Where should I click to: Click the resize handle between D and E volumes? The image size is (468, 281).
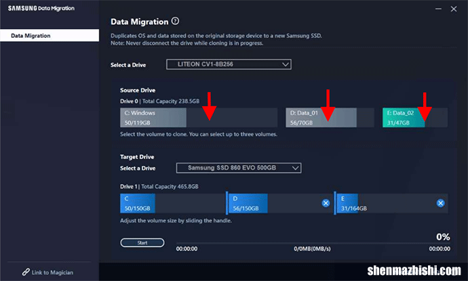[x=335, y=203]
